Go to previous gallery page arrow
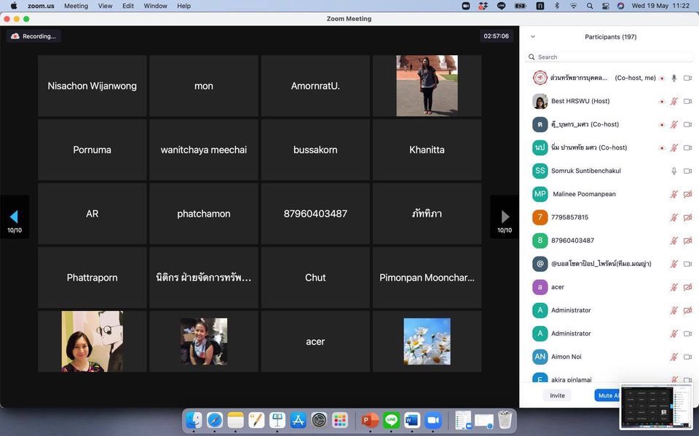Image resolution: width=699 pixels, height=436 pixels. (x=14, y=217)
